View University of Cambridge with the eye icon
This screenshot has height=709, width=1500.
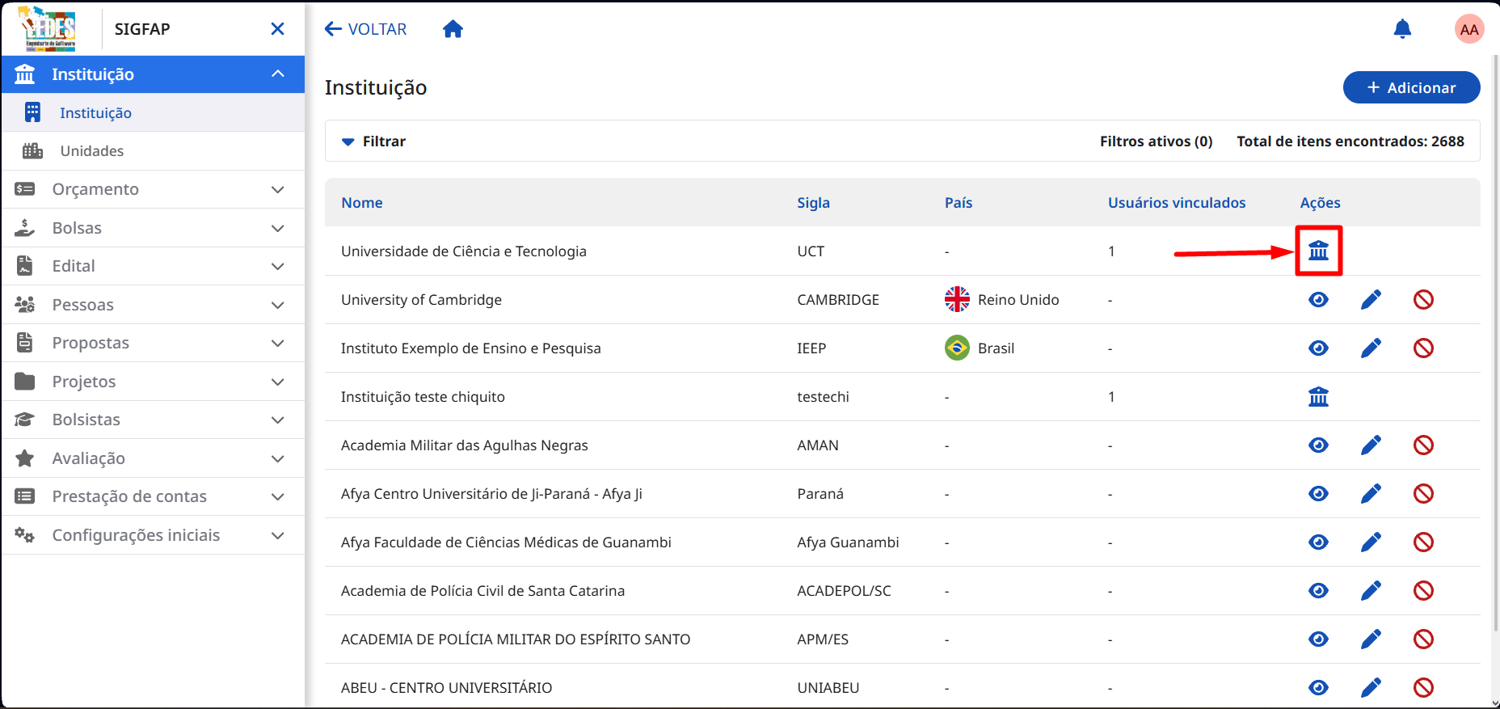click(x=1318, y=300)
